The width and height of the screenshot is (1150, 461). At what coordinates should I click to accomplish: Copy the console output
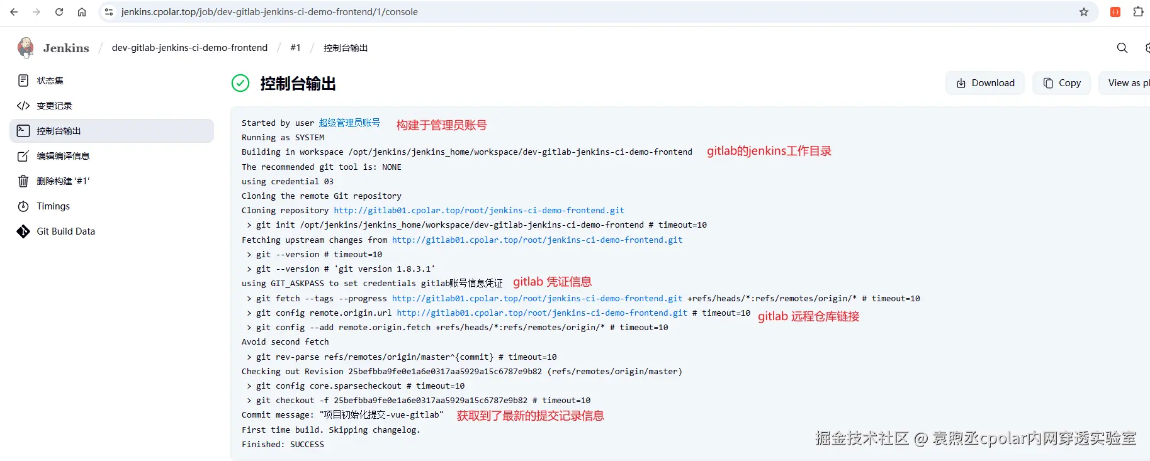pos(1061,83)
